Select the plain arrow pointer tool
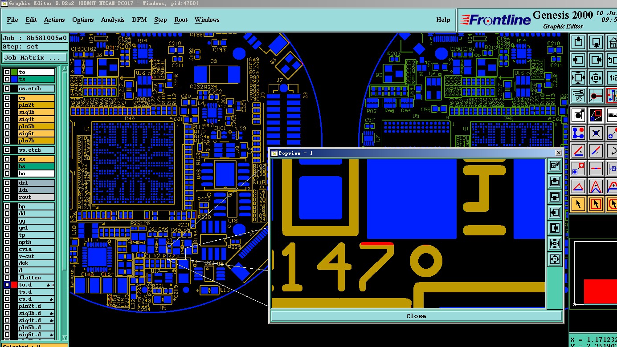 click(x=578, y=204)
